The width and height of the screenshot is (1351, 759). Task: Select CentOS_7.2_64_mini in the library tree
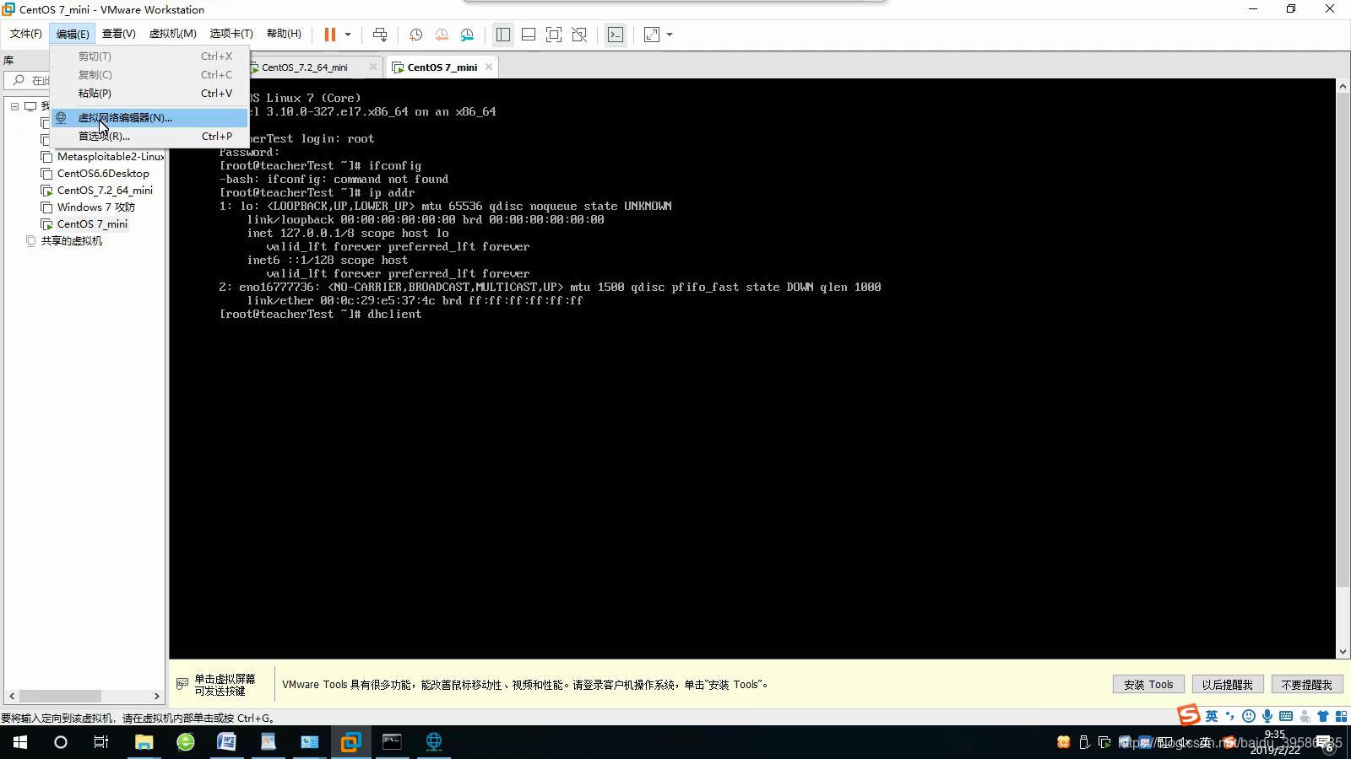(105, 190)
